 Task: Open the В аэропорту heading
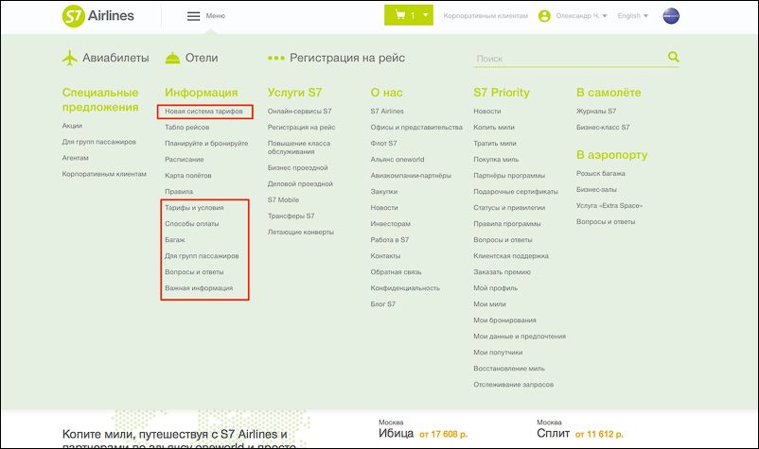pyautogui.click(x=612, y=155)
